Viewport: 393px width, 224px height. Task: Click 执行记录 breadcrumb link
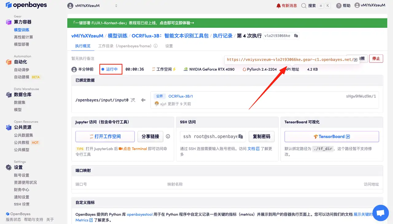click(223, 36)
